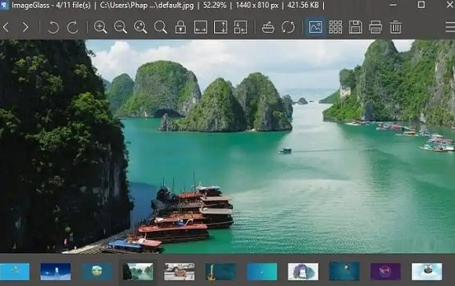Select the light-blue thumbnail at strip start
The image size is (455, 286).
click(14, 272)
